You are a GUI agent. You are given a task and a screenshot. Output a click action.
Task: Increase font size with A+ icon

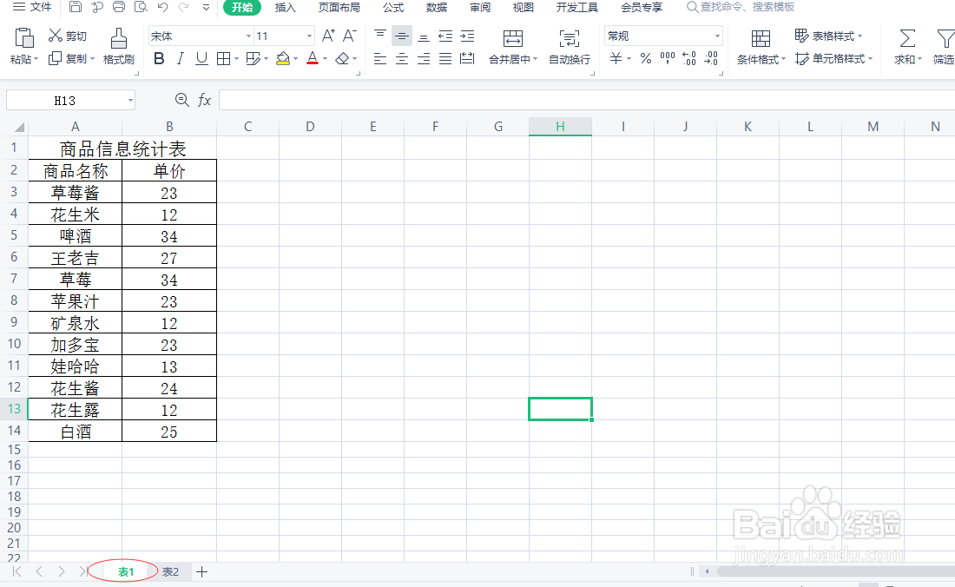click(x=328, y=36)
